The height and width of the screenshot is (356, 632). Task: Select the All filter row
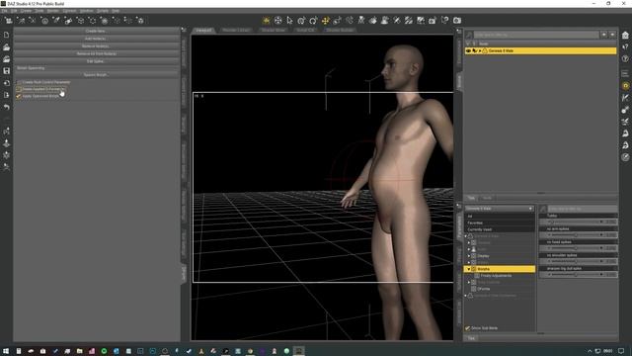click(x=500, y=217)
